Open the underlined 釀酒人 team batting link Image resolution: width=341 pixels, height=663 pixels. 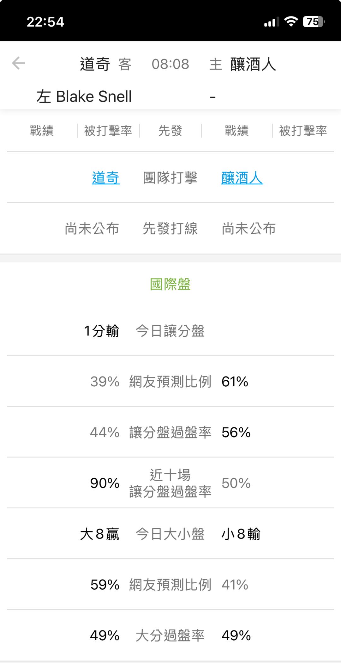pyautogui.click(x=242, y=178)
